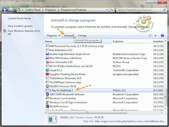Image resolution: width=169 pixels, height=127 pixels.
Task: Click Windows Live ID Sign-in Assistant icon
Action: [x=47, y=102]
